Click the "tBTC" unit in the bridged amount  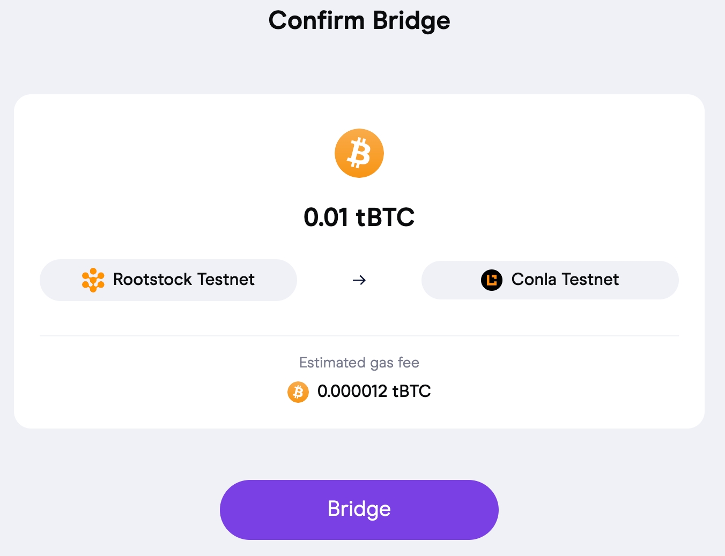point(385,217)
